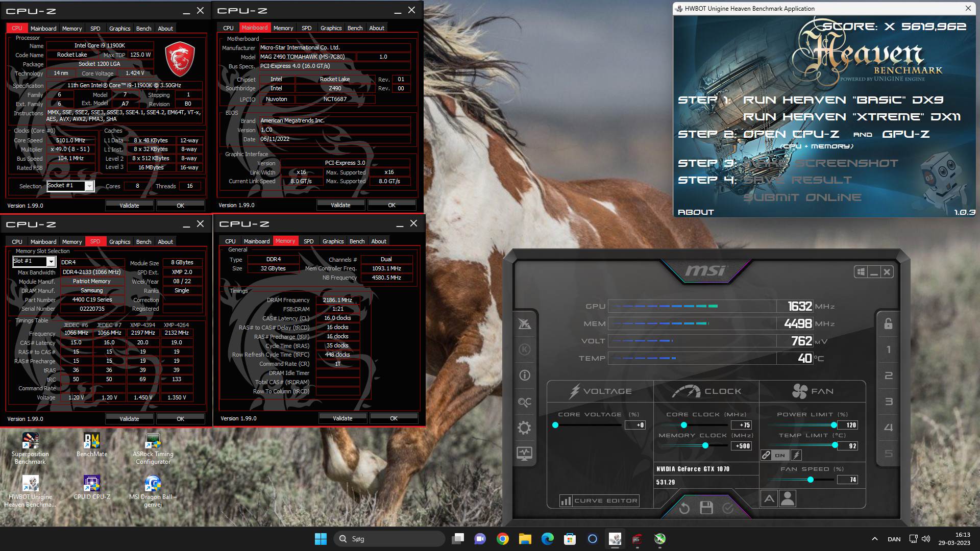Launch the OC Scanner in Afterburner

point(524,402)
